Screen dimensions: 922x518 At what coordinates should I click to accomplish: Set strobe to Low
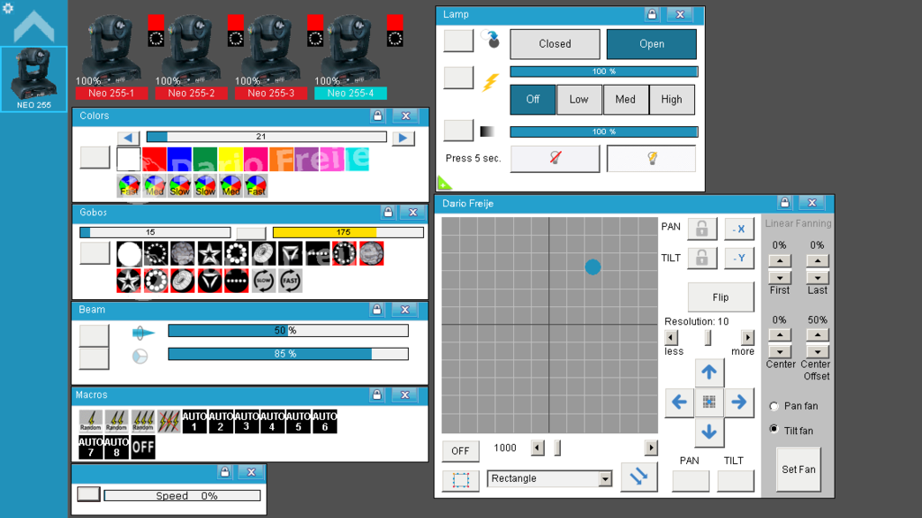[x=579, y=99]
